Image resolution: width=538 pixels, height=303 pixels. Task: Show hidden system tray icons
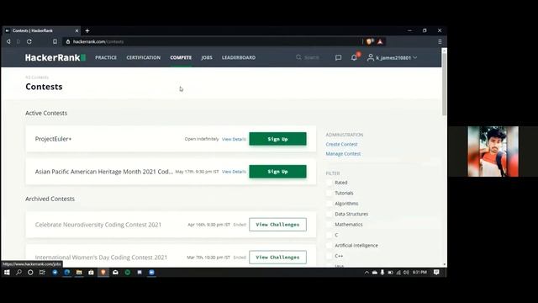(x=367, y=273)
